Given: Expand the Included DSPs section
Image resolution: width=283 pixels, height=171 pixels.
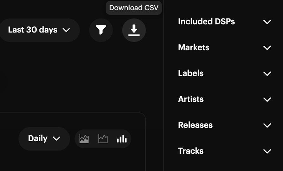Looking at the screenshot, I should [x=225, y=21].
